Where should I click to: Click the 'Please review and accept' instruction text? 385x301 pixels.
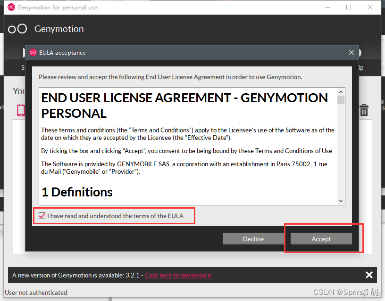[170, 77]
